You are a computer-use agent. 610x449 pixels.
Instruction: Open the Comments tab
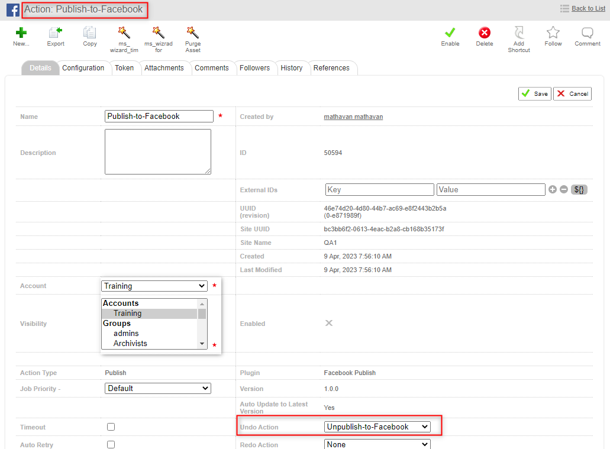(212, 67)
